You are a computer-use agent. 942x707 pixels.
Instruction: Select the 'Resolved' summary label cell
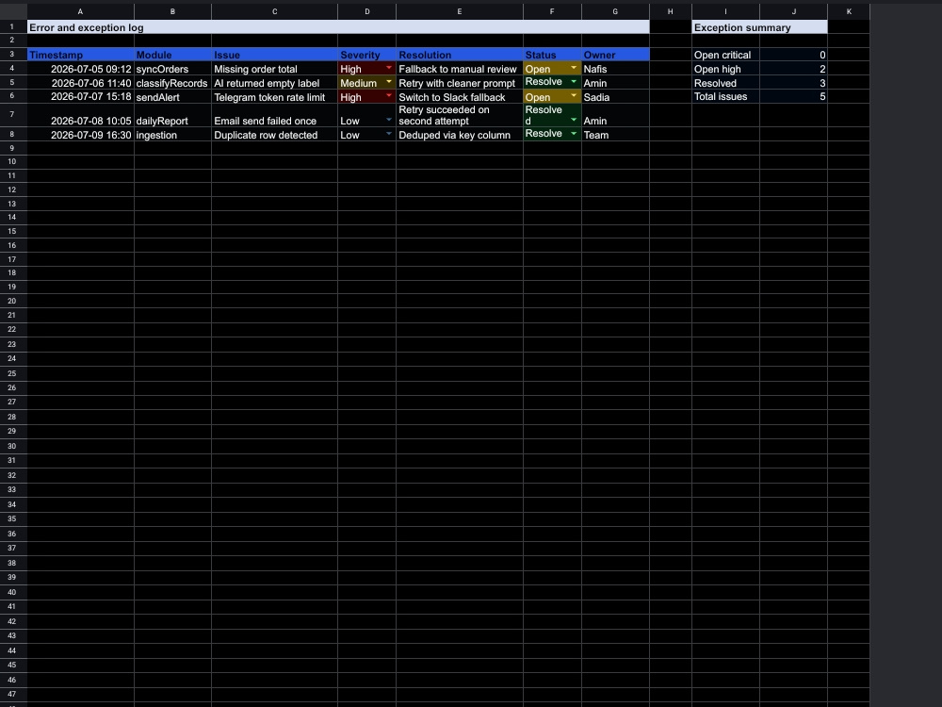(x=725, y=82)
